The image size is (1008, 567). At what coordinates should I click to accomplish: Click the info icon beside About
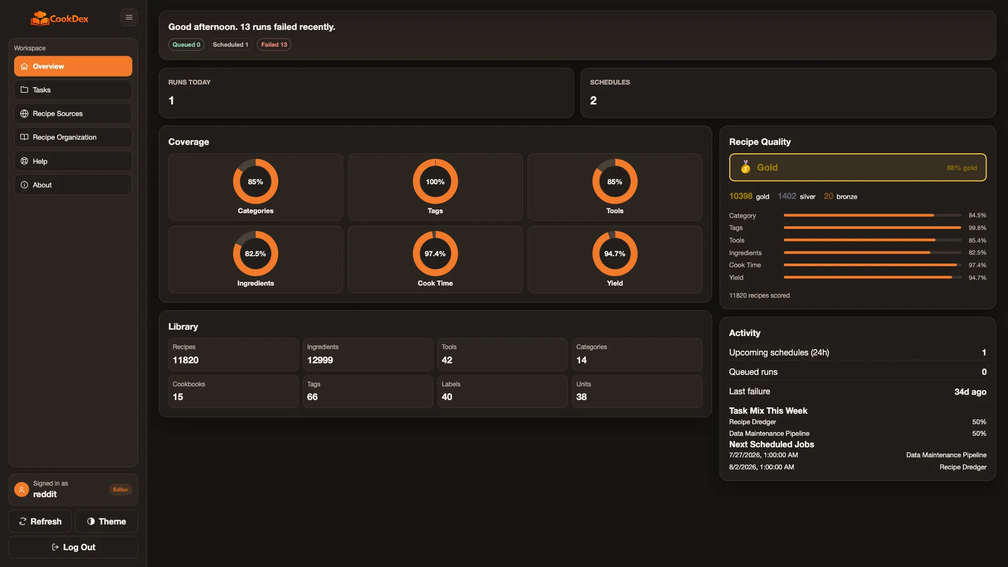pyautogui.click(x=24, y=185)
